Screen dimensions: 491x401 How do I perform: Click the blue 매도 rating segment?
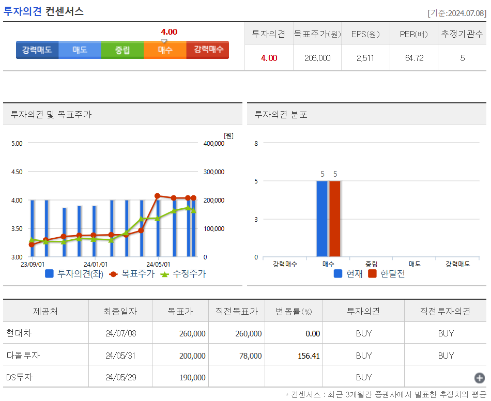click(80, 50)
